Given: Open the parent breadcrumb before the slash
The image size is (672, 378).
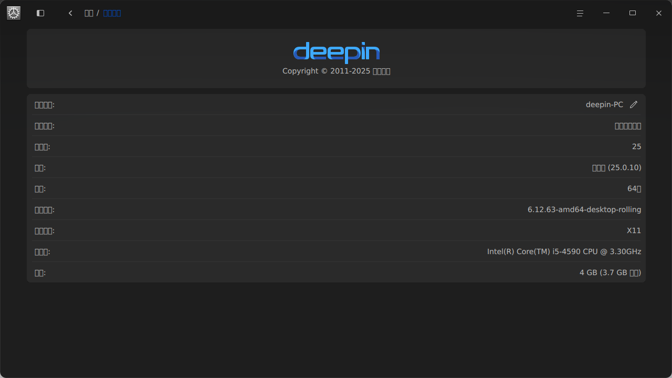Looking at the screenshot, I should 89,13.
